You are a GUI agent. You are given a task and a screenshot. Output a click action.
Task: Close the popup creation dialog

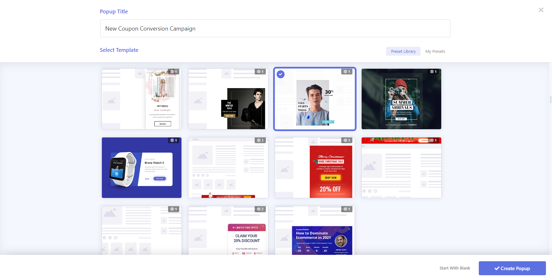541,10
